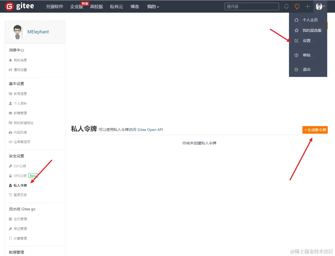Click the key icon beside SSH公钥
The height and width of the screenshot is (256, 335).
(x=10, y=166)
